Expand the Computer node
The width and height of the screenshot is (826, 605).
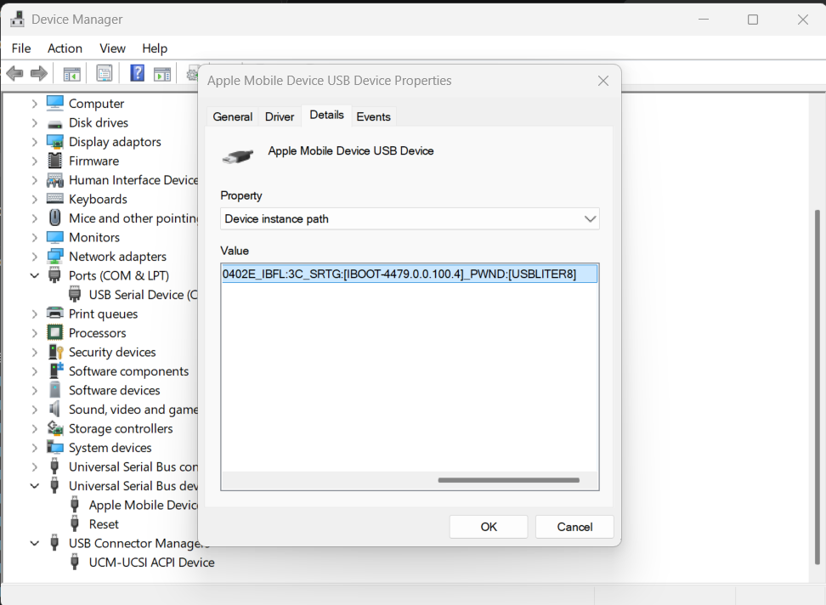coord(35,104)
